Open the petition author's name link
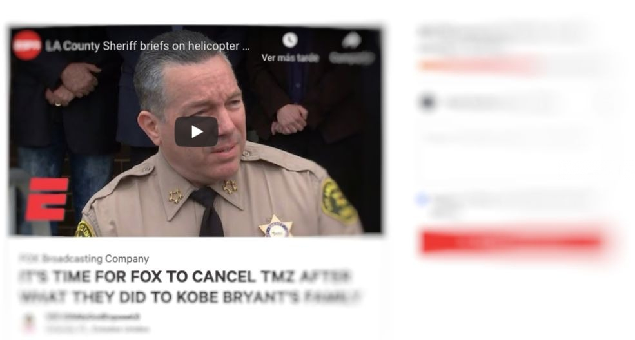Viewport: 635px width, 340px height. point(93,317)
